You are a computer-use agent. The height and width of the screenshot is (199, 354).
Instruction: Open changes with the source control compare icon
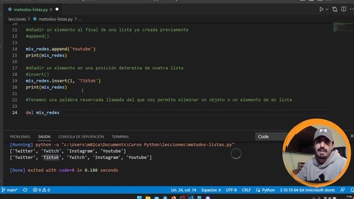pyautogui.click(x=335, y=9)
